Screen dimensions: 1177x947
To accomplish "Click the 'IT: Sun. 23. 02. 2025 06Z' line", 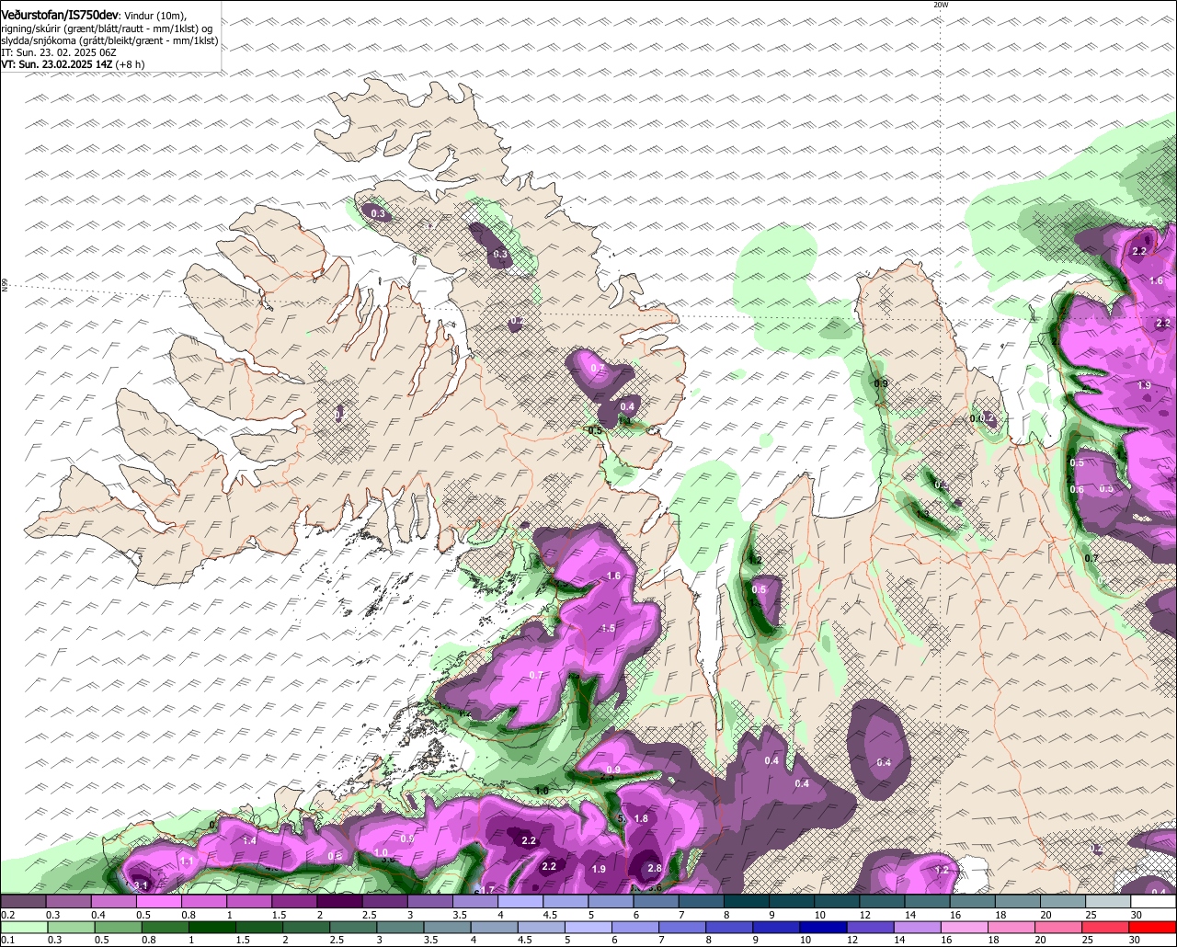I will (x=59, y=52).
